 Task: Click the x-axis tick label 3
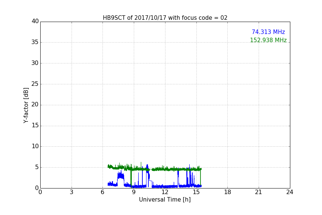(x=72, y=192)
